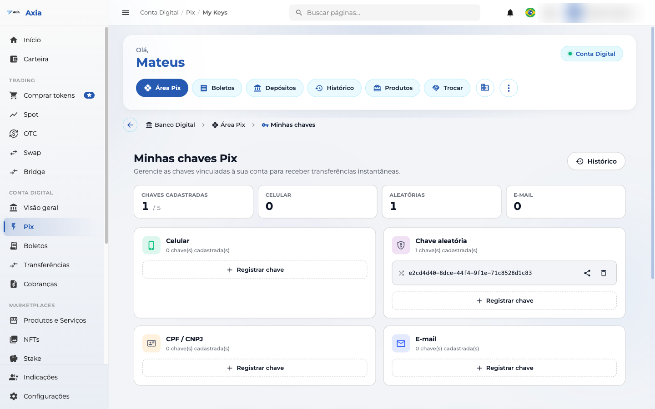655x409 pixels.
Task: Click the CPF / CNPJ ID card icon
Action: coord(151,344)
